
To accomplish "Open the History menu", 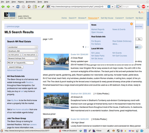I will 21,2.
